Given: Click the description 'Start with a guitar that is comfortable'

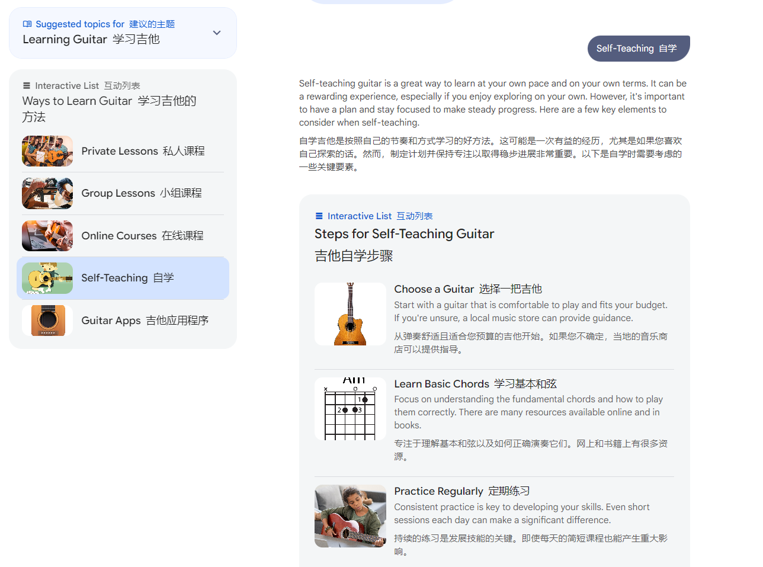Looking at the screenshot, I should 531,312.
